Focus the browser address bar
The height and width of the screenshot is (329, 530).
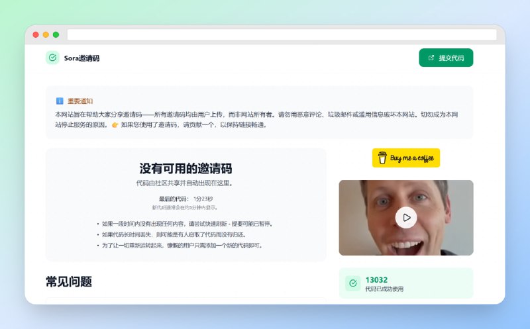click(x=282, y=34)
